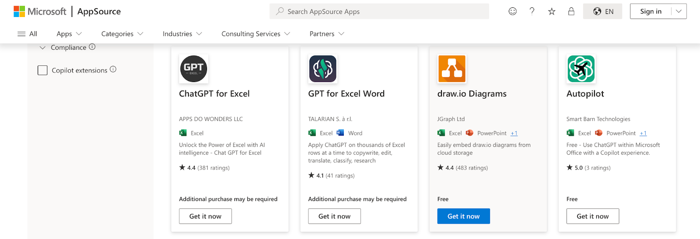Viewport: 700px width, 239px height.
Task: Click JGraph Ltd publisher text
Action: click(451, 119)
